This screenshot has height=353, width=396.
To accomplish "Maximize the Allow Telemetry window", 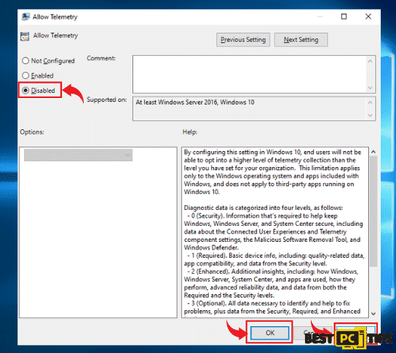I will tap(344, 17).
